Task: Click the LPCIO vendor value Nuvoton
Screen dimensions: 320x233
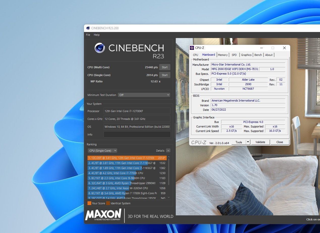Action: pos(219,89)
